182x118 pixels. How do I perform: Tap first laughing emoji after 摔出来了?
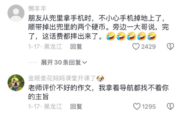[x=111, y=36]
